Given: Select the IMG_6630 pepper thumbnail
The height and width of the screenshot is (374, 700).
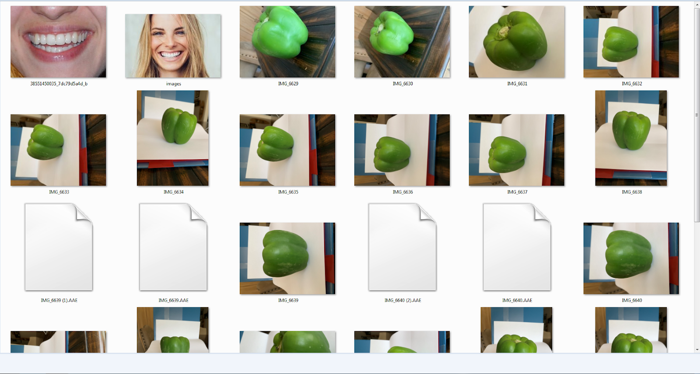Looking at the screenshot, I should [x=402, y=42].
